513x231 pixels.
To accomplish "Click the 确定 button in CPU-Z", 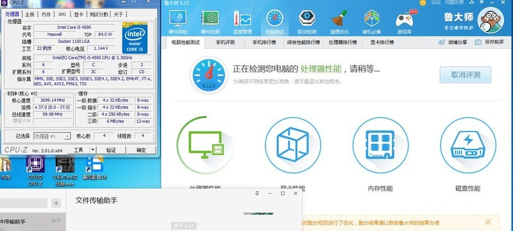I will tap(141, 150).
